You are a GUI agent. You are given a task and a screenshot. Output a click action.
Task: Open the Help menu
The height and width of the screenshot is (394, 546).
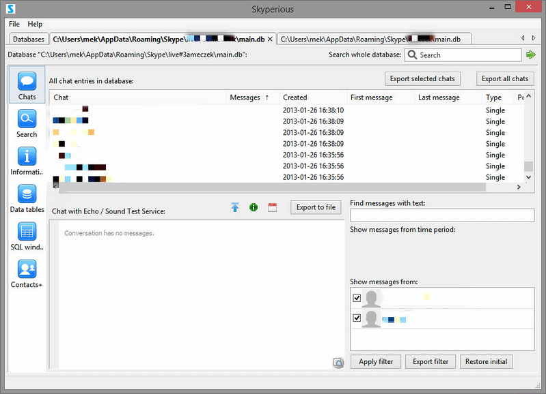click(35, 24)
